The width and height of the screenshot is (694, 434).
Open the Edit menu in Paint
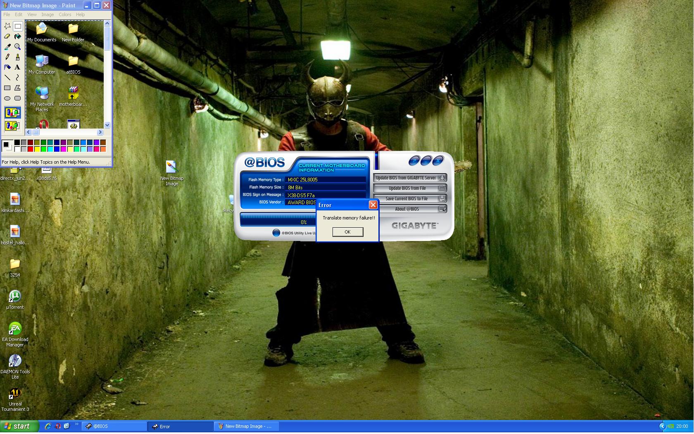pyautogui.click(x=19, y=14)
